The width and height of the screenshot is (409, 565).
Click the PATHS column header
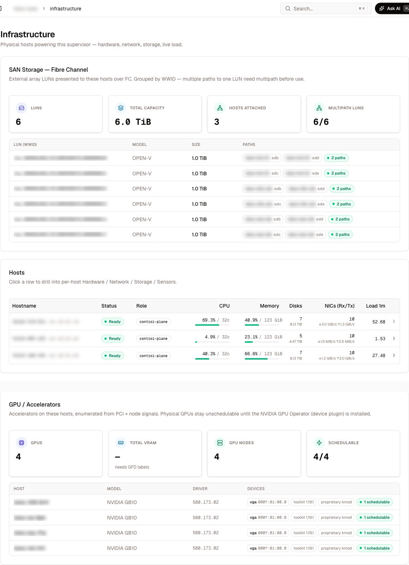[x=249, y=144]
